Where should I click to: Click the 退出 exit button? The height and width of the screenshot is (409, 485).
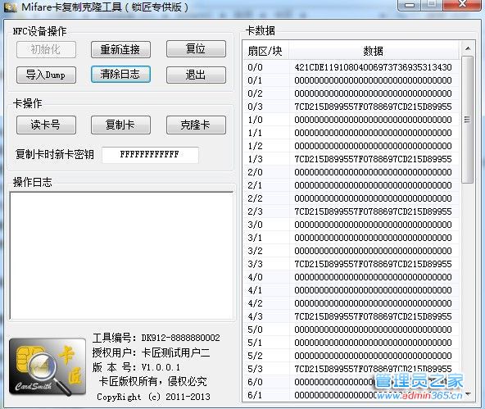196,75
